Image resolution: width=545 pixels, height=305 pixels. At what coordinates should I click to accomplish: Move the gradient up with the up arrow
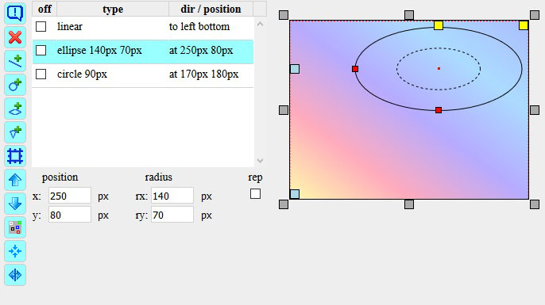15,180
